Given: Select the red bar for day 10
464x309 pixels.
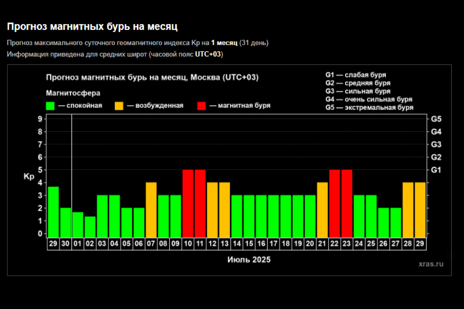Looking at the screenshot, I should [188, 204].
